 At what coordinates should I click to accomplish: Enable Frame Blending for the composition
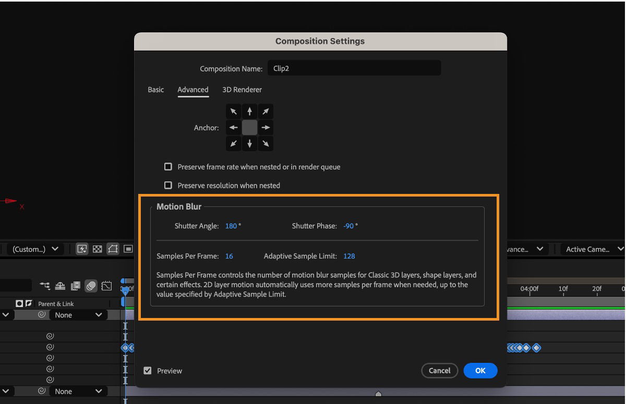click(x=75, y=286)
